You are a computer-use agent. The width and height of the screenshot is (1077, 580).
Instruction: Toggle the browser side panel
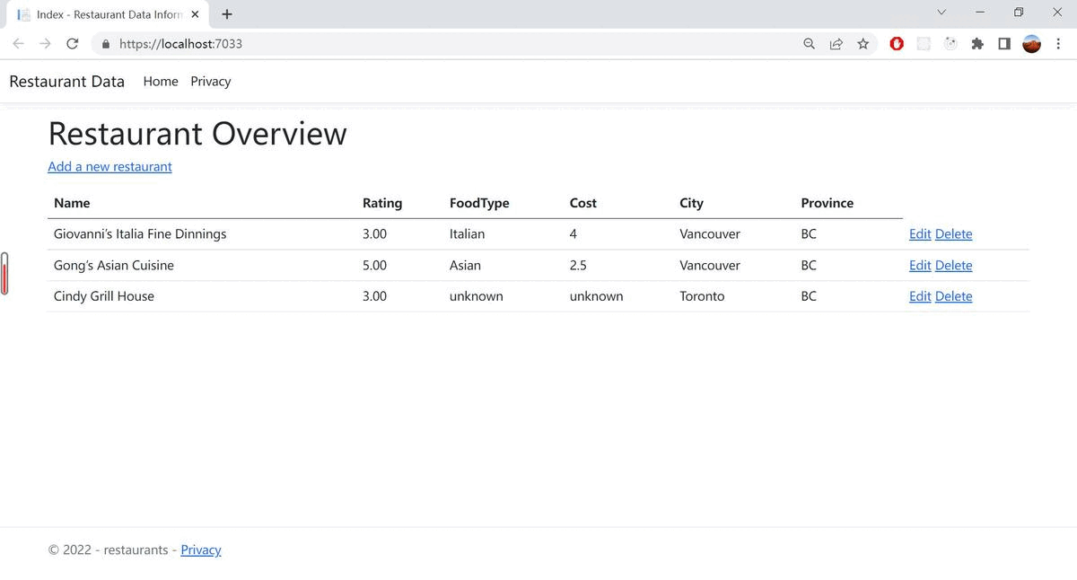click(1004, 43)
